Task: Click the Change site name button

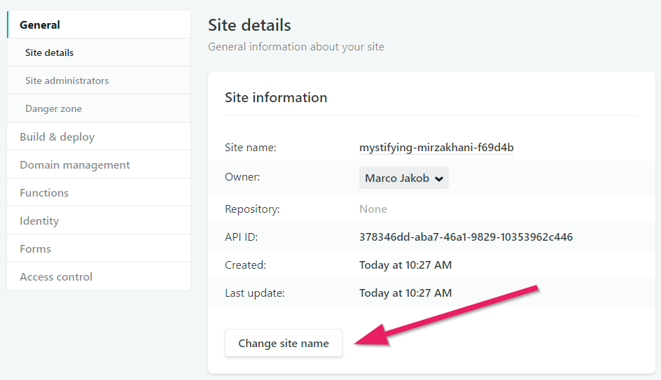Action: 284,344
